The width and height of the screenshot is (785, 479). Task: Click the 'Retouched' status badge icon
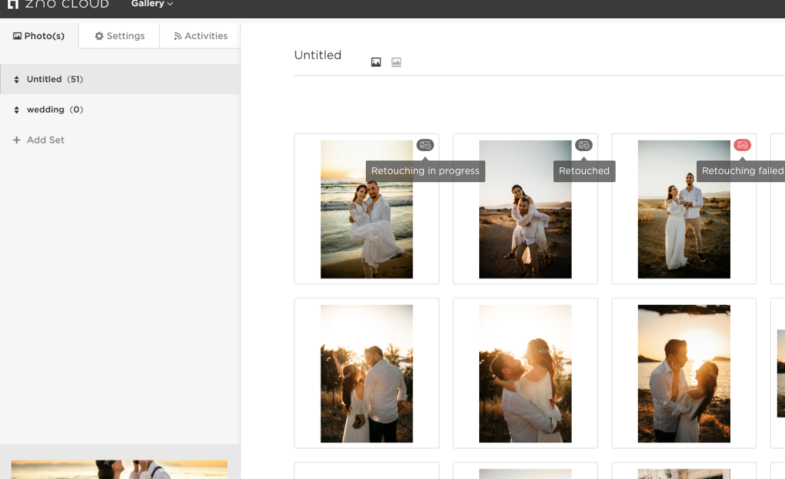click(x=584, y=145)
